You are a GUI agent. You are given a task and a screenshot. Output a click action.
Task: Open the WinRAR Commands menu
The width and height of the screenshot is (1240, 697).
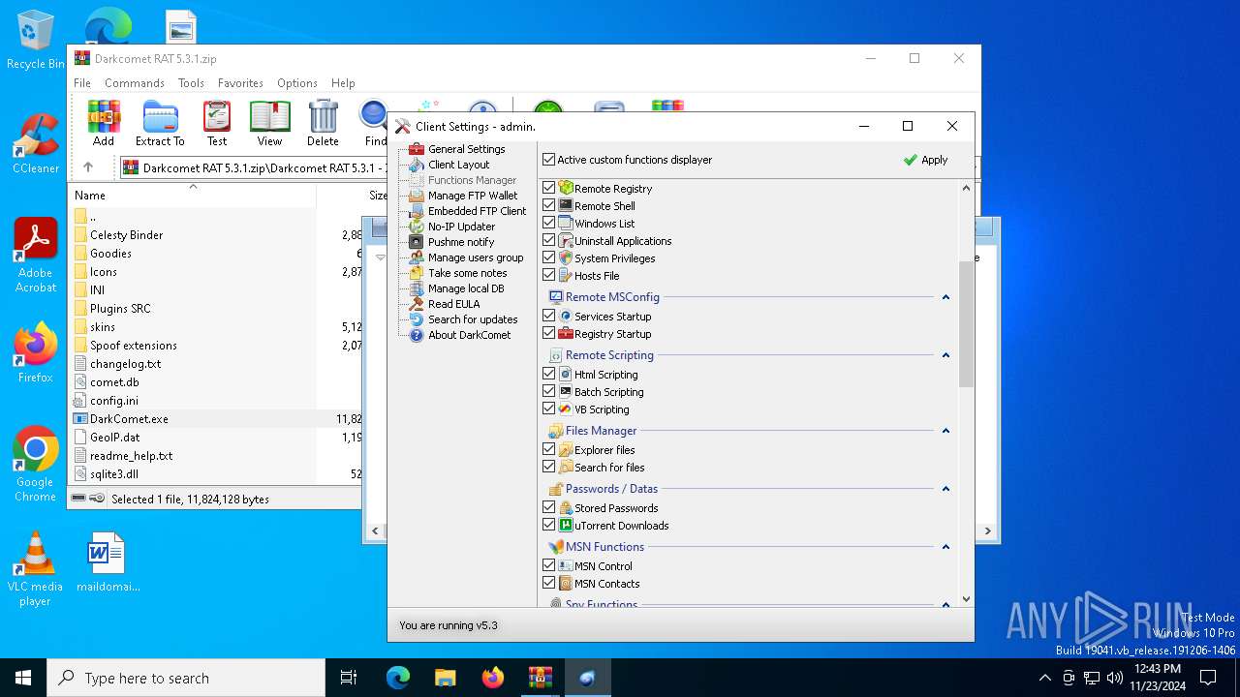click(135, 83)
